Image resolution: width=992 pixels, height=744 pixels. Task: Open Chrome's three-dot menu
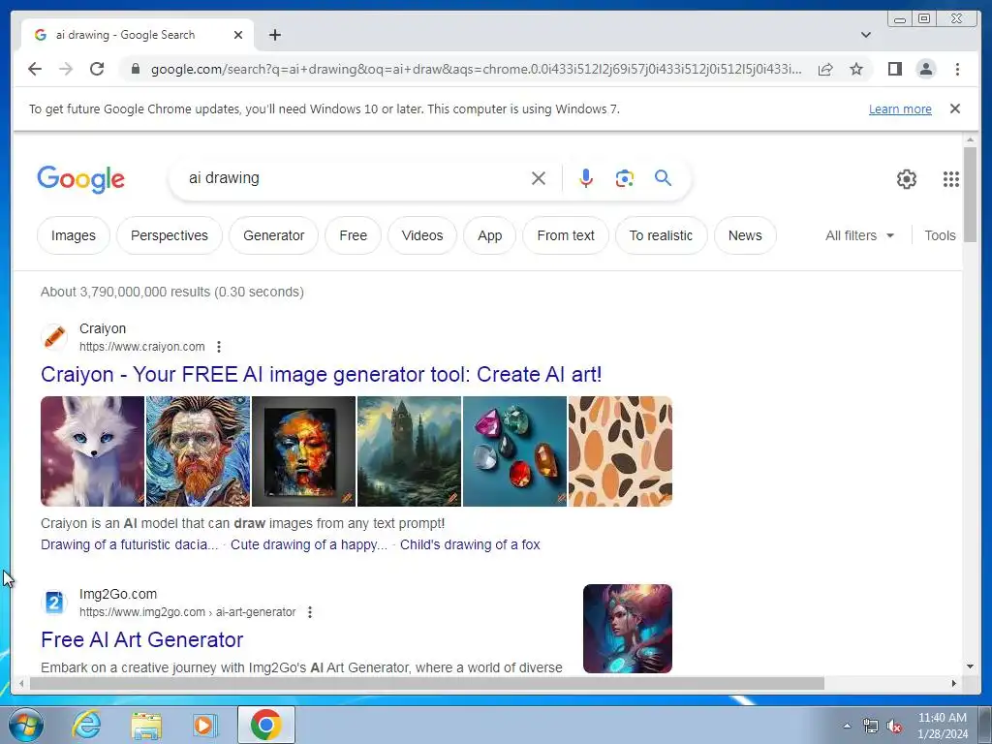[957, 69]
